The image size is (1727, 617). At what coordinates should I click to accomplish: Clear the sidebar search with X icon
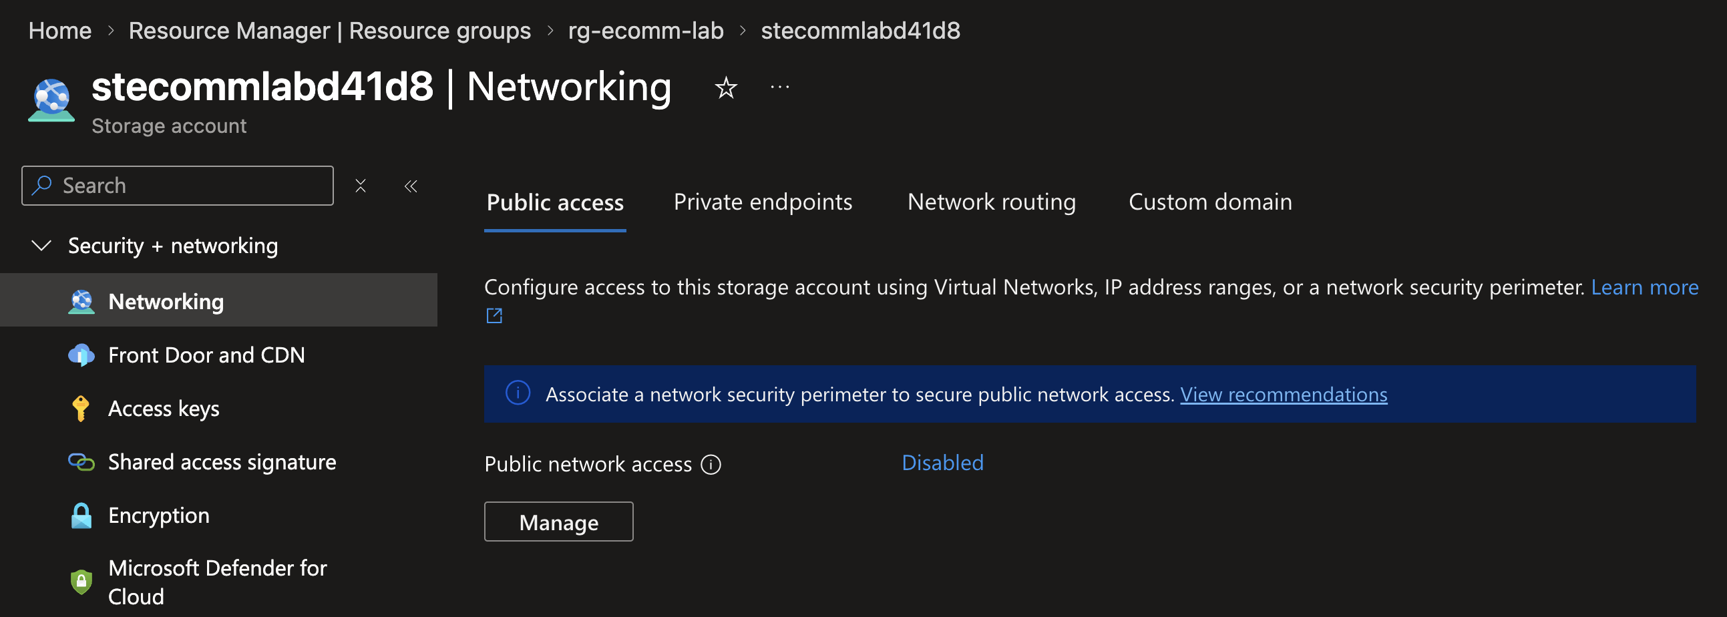click(x=361, y=186)
